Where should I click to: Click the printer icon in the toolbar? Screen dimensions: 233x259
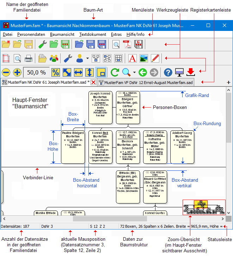[29, 58]
